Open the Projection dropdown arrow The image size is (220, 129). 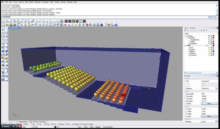pos(217,89)
